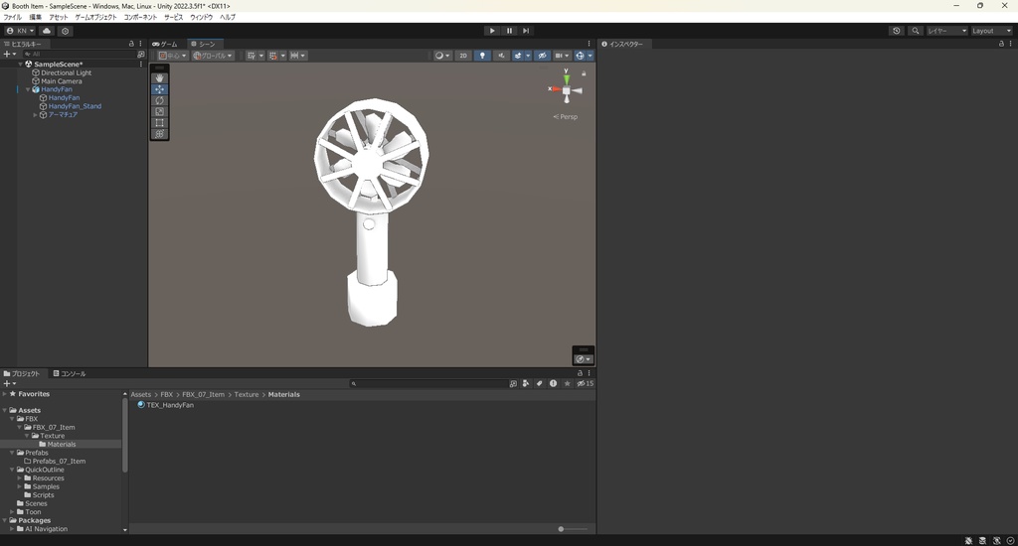Image resolution: width=1018 pixels, height=546 pixels.
Task: Select the combined Transform tool
Action: [159, 134]
